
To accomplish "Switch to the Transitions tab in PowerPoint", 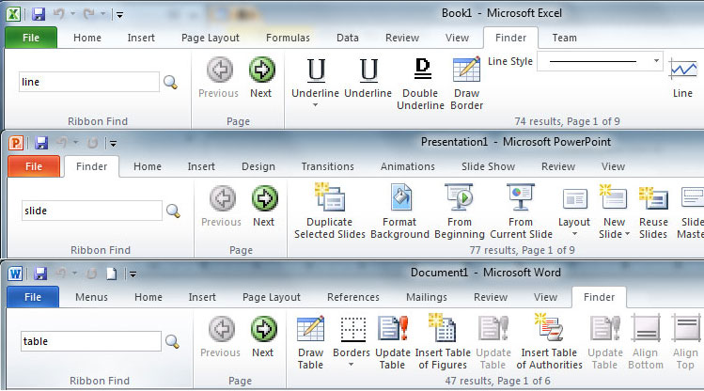I will [x=328, y=166].
